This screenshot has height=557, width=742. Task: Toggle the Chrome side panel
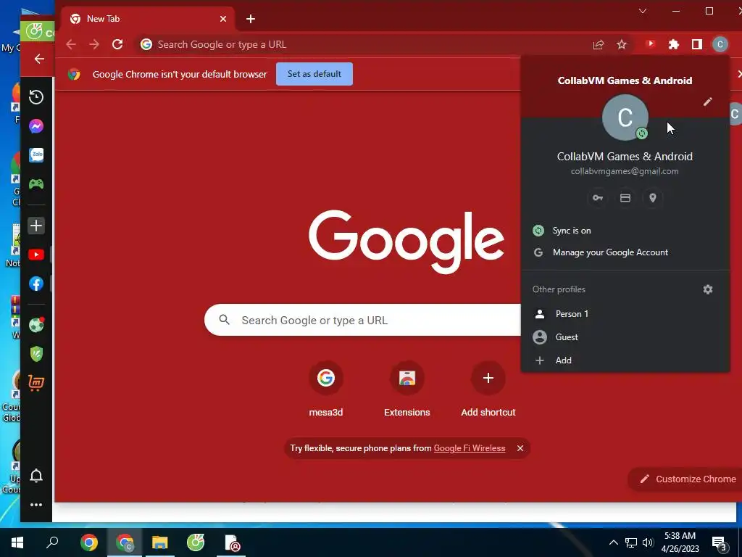[696, 44]
